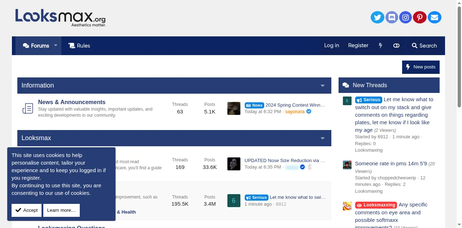
Task: Click the 6 avatar in New Threads sidebar
Action: click(347, 101)
